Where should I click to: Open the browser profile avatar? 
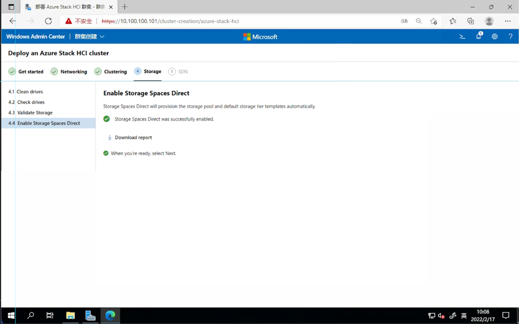489,21
